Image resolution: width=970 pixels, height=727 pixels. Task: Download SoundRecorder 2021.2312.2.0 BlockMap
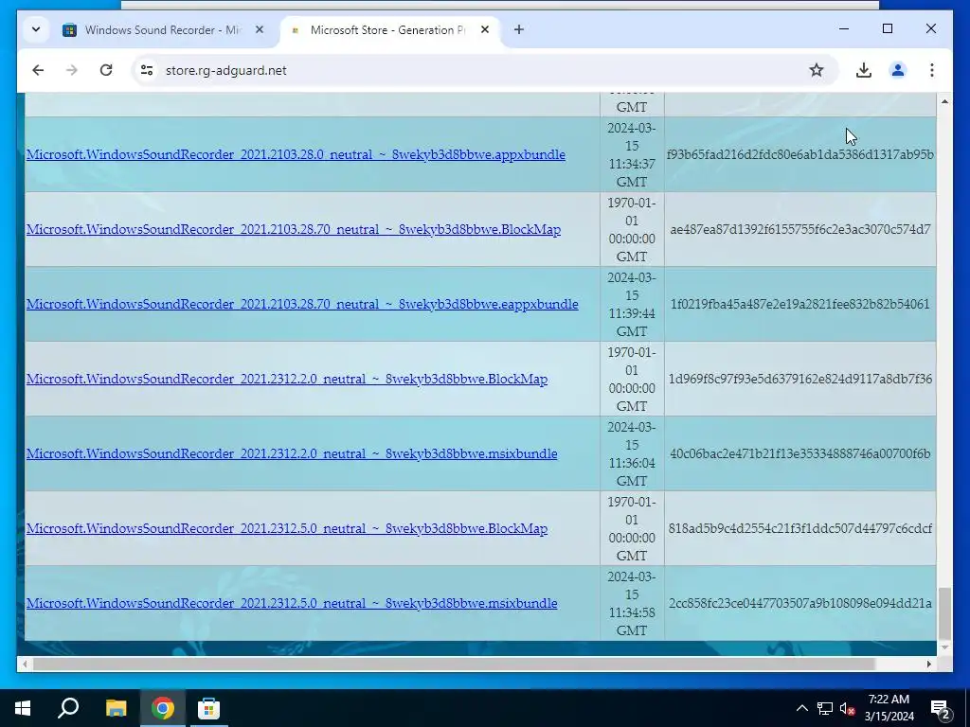[286, 379]
